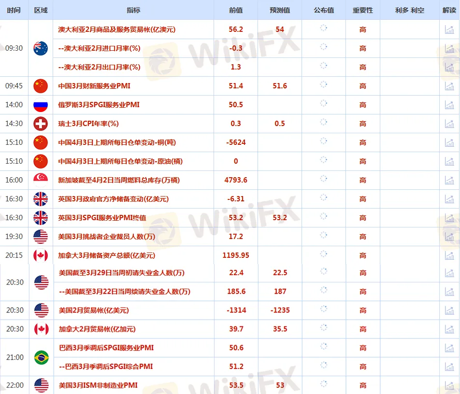This screenshot has width=460, height=394.
Task: Open chart icon for 中国3月财新服务业PMI row
Action: (449, 86)
